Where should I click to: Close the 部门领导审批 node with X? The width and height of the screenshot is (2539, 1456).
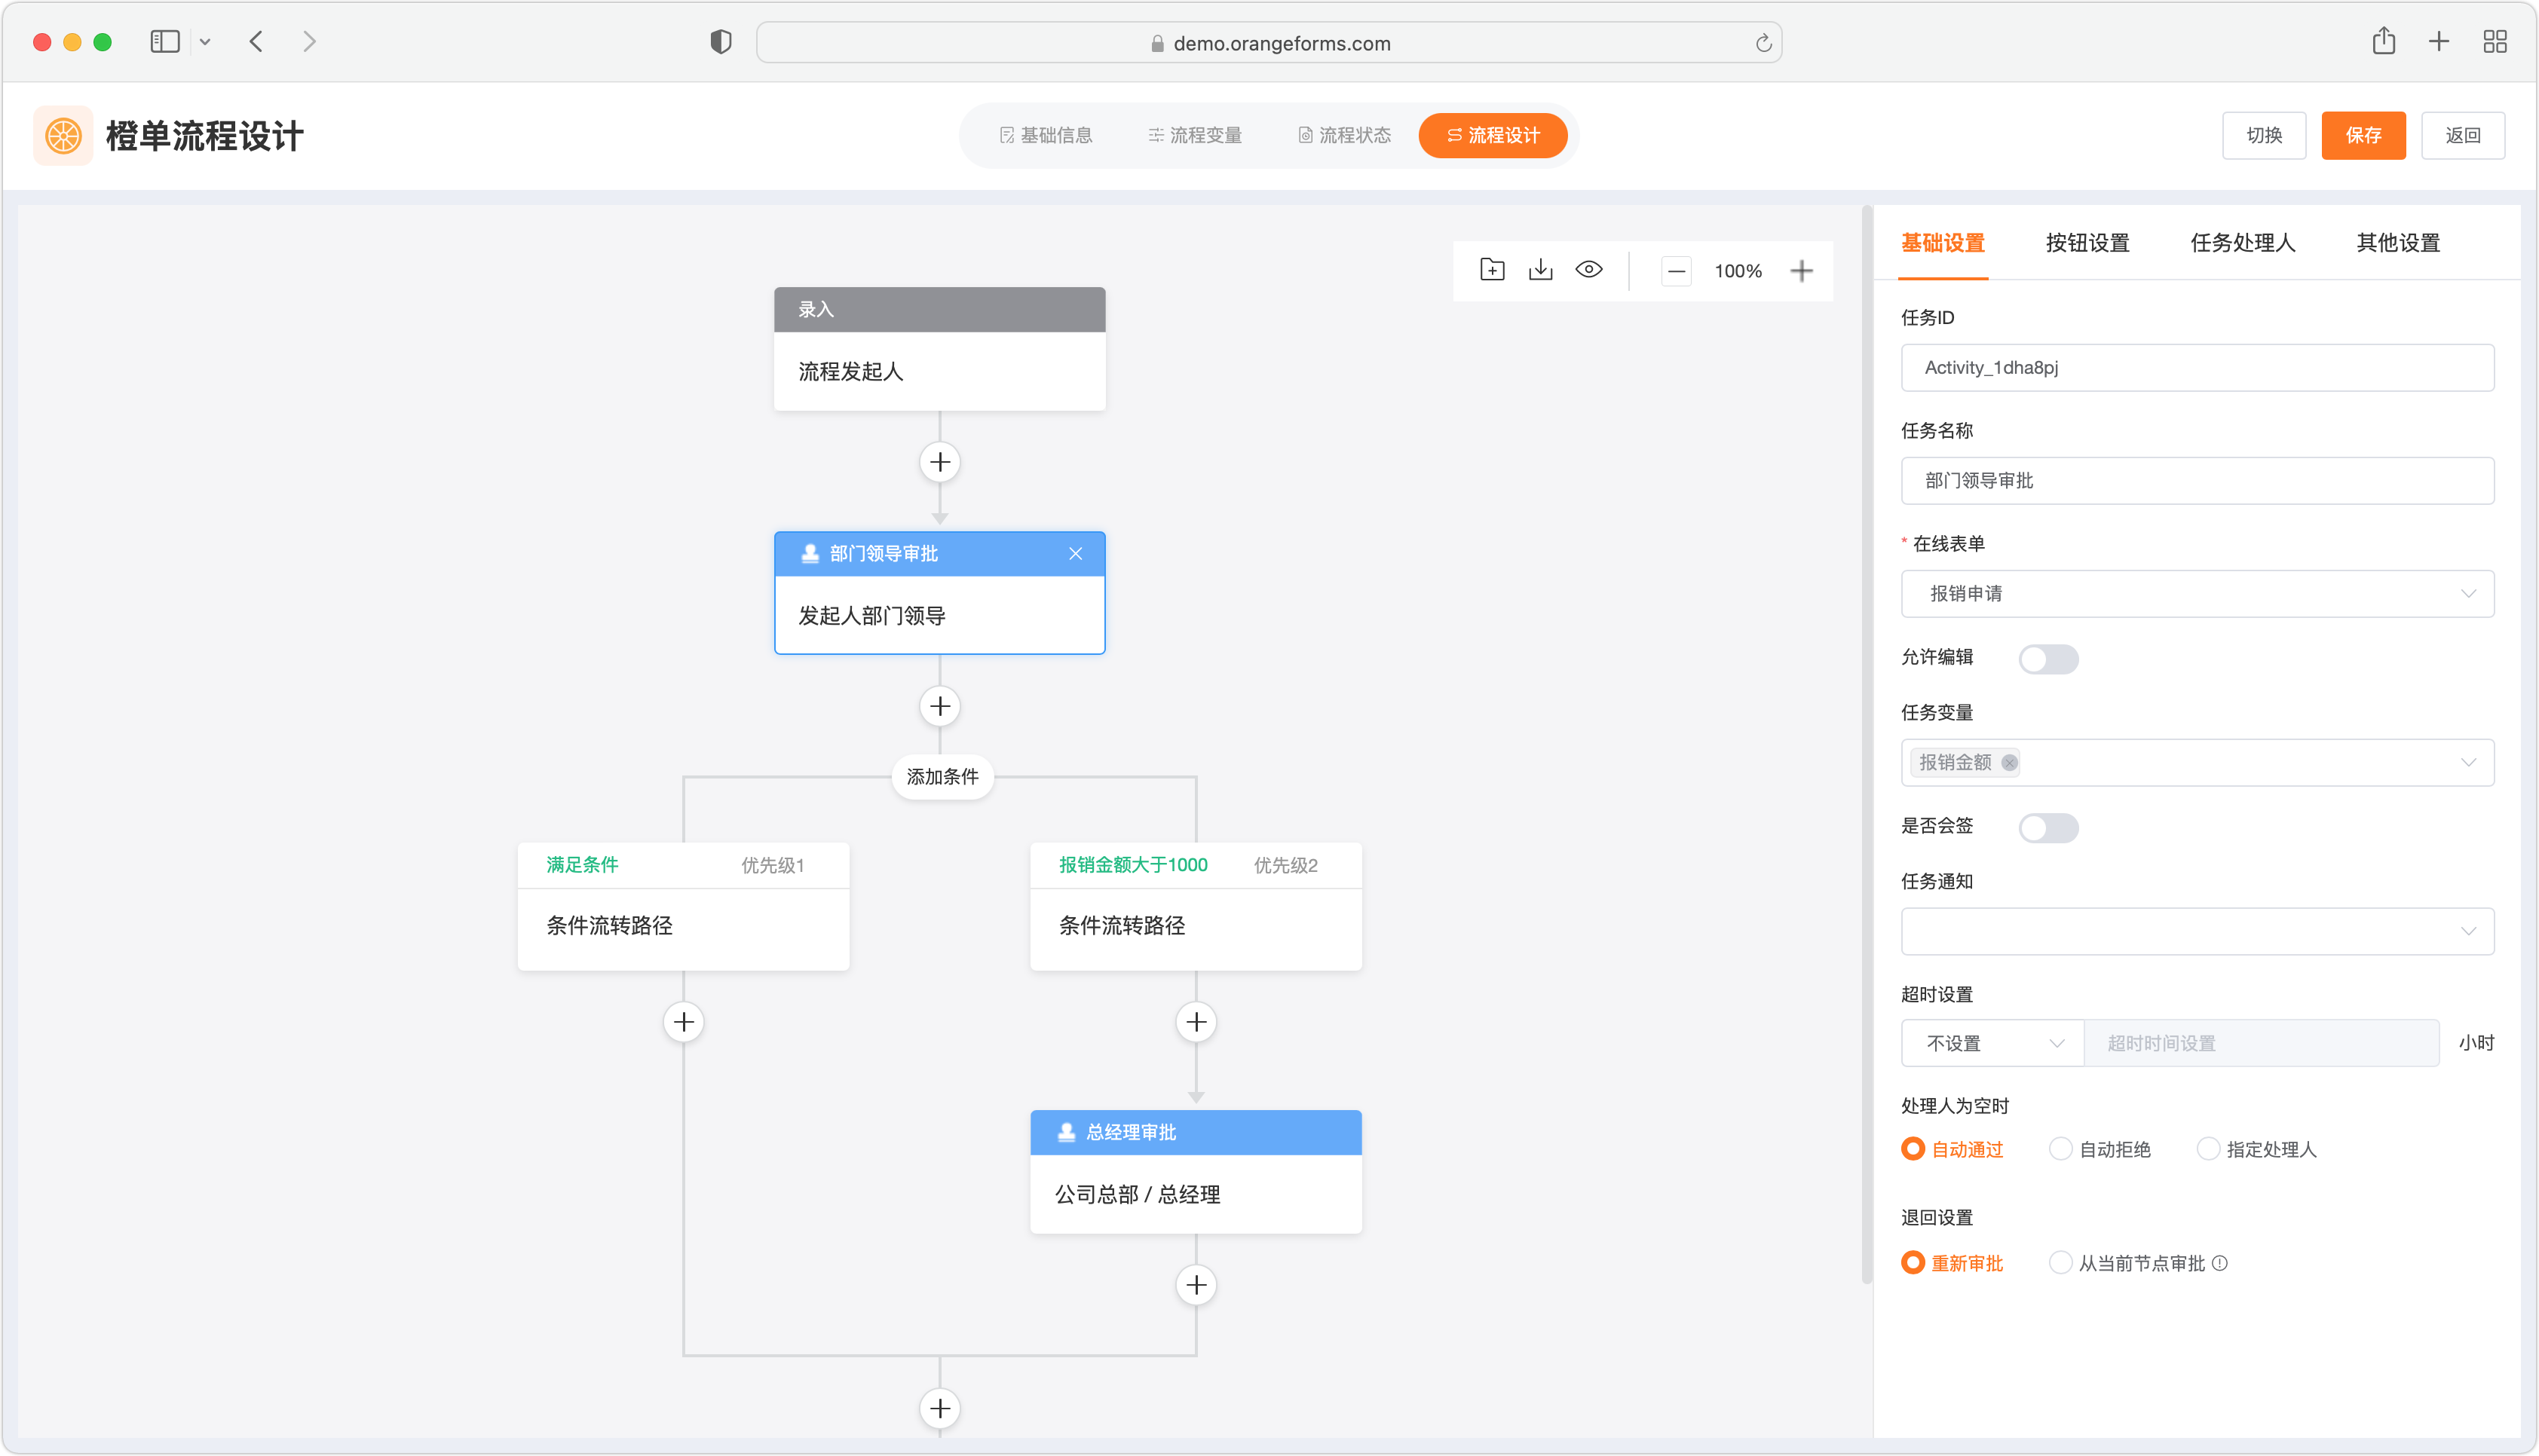pos(1075,554)
